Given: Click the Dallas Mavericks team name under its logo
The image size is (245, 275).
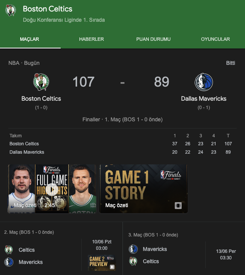Looking at the screenshot, I should pos(204,98).
